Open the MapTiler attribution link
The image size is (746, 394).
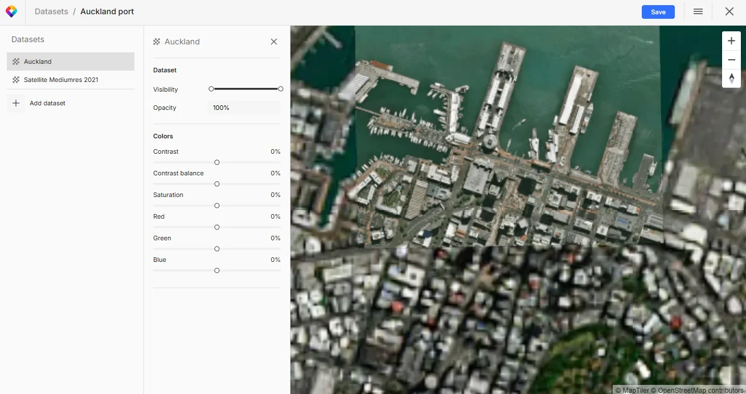click(633, 390)
